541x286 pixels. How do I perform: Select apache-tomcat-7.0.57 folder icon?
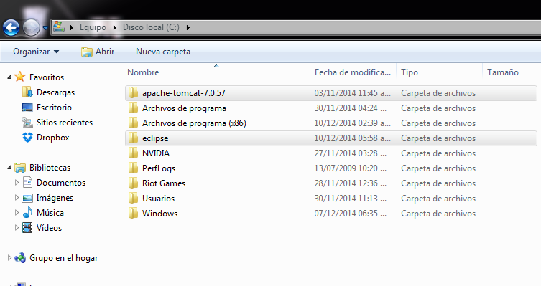tap(133, 92)
